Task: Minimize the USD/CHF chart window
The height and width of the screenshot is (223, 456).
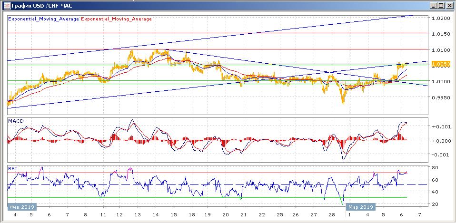Action: pos(433,6)
